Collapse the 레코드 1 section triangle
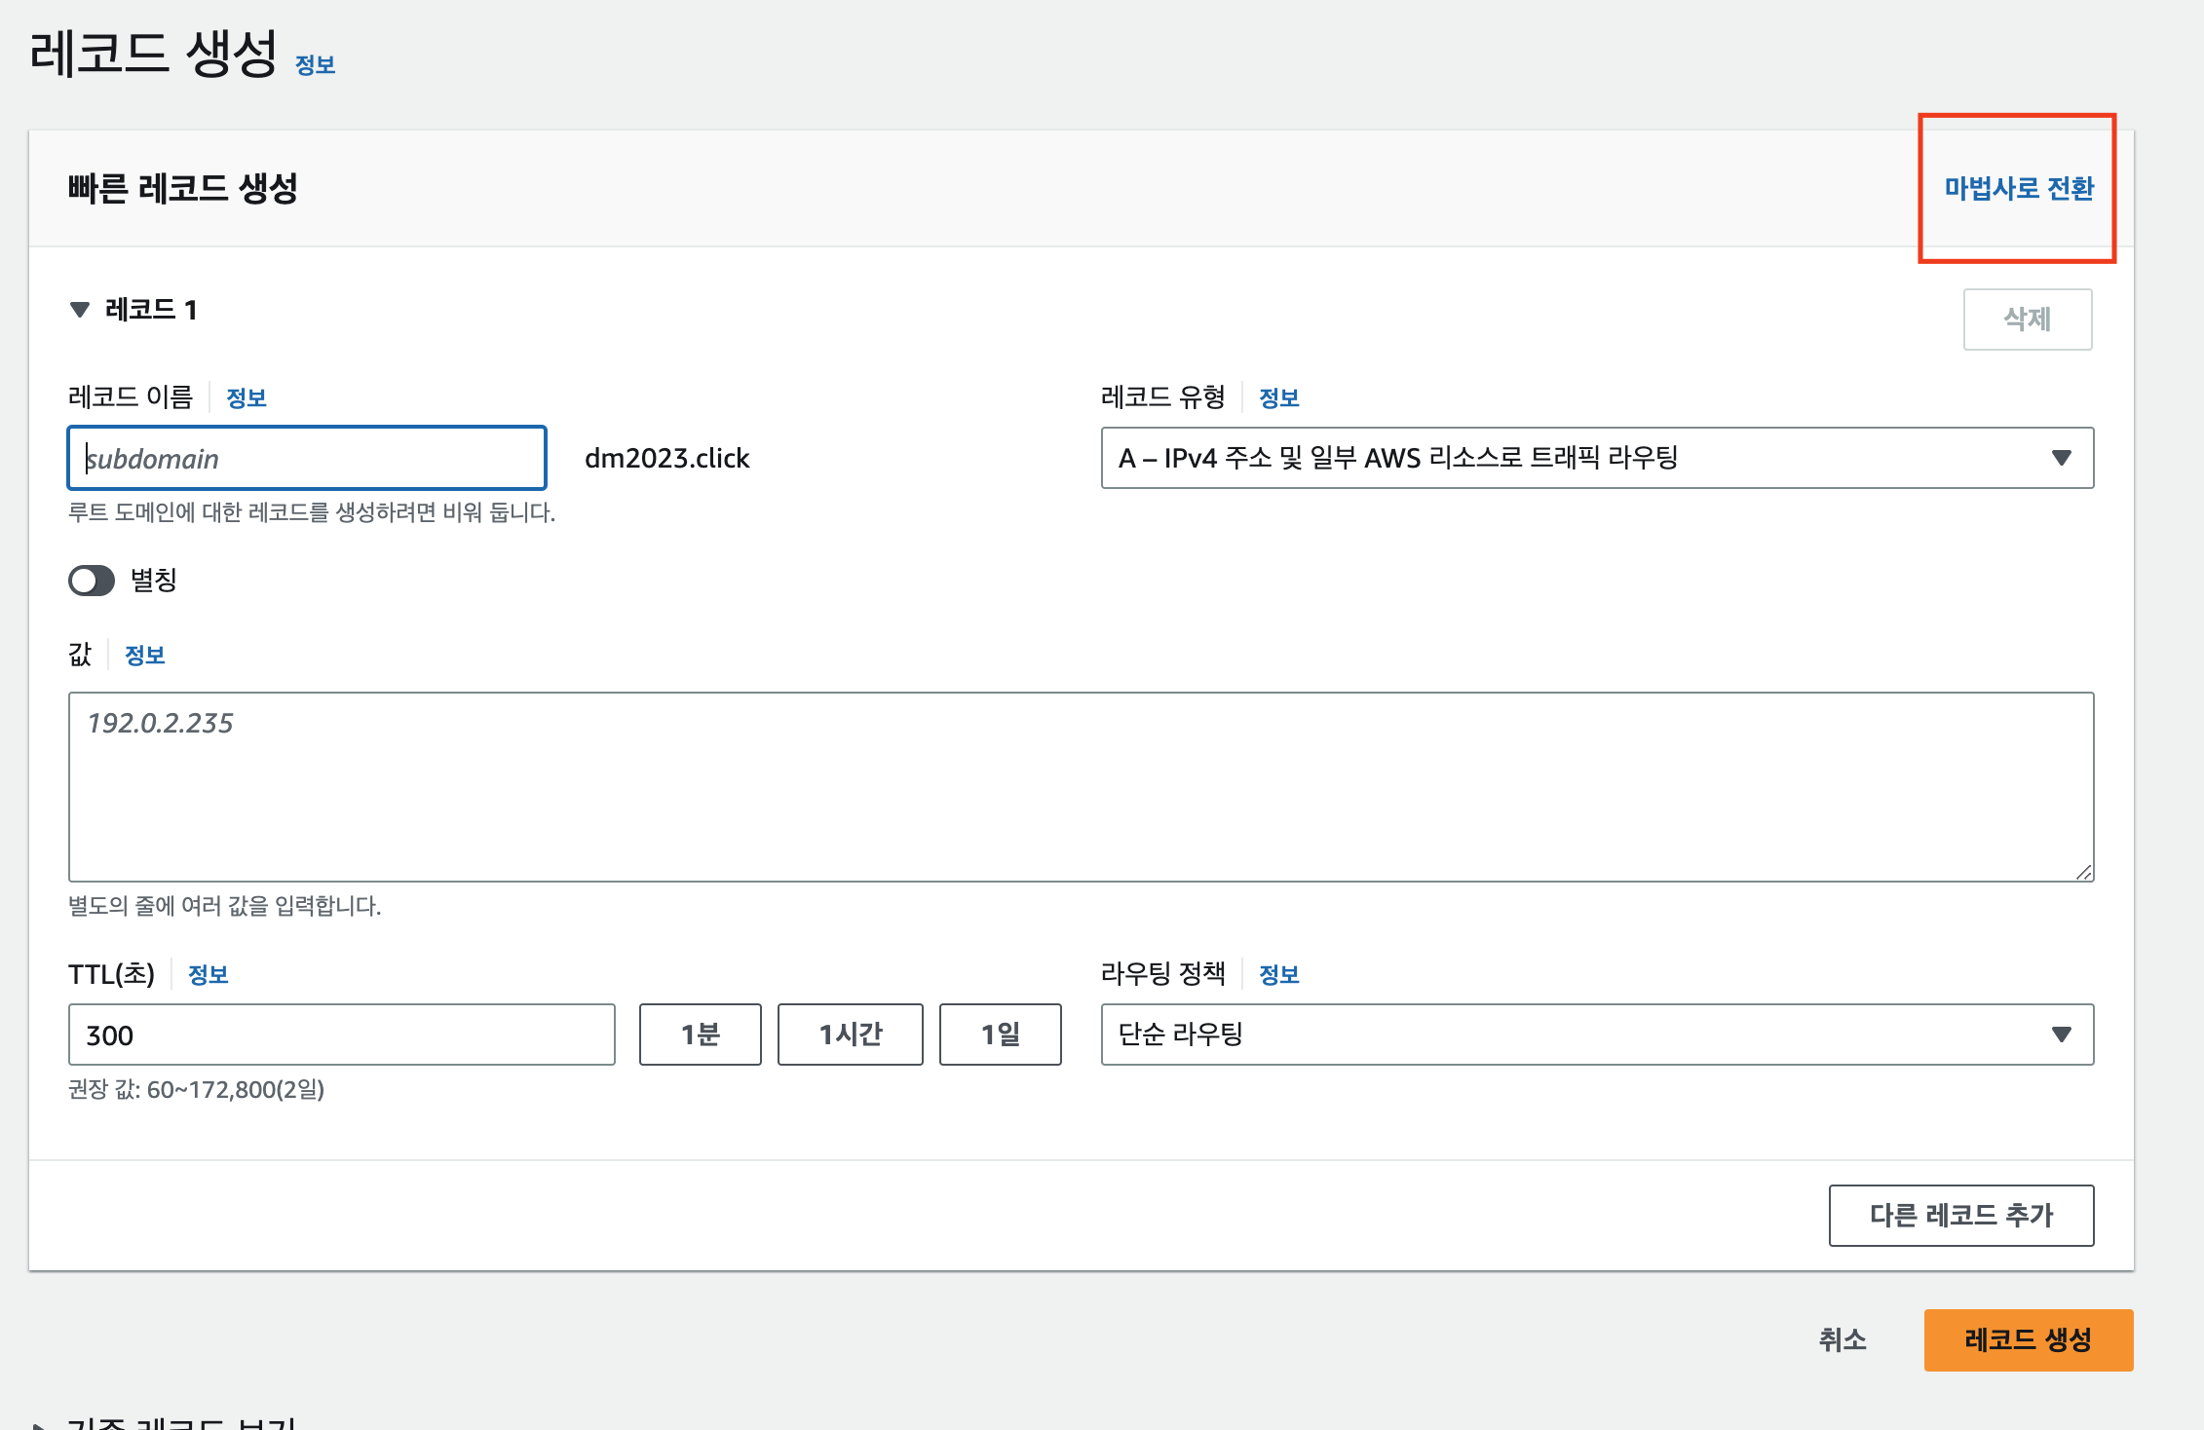Screen dimensions: 2204x1430 [x=80, y=310]
